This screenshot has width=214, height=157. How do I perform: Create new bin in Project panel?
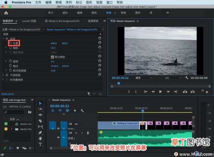point(30,112)
